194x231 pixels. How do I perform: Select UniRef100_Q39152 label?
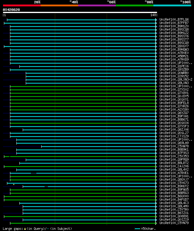[x=174, y=76]
